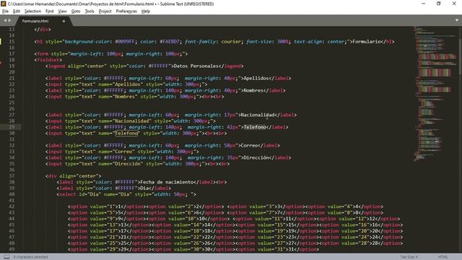Click 'Fecha de nacimiento' text on line 38
Screen dimensions: 462x260
[x=167, y=182]
